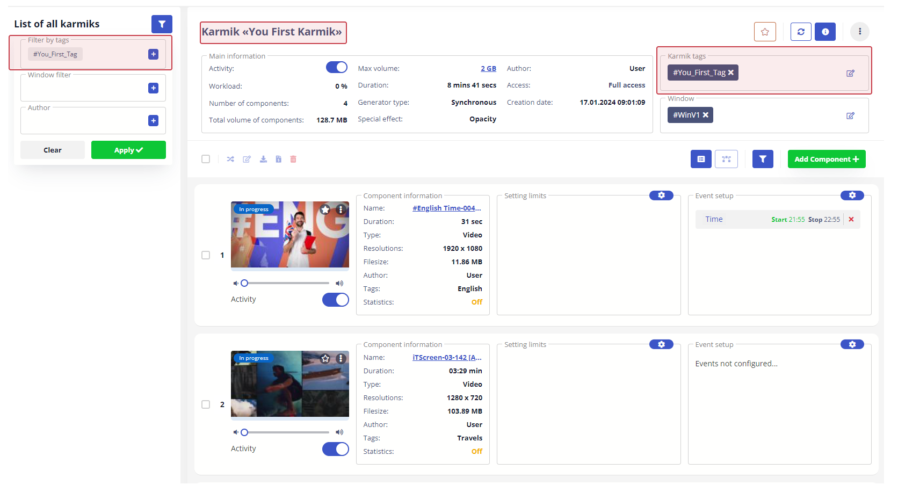Click the favorite star icon for the karmik
898x492 pixels.
pyautogui.click(x=765, y=32)
